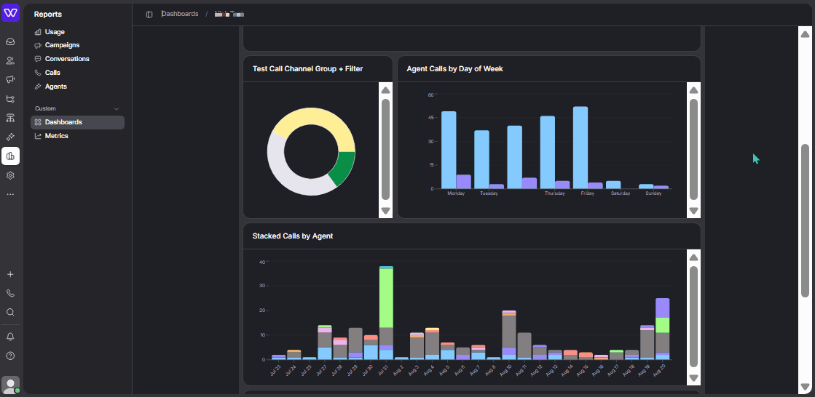
Task: Open Agents reports
Action: pos(51,87)
